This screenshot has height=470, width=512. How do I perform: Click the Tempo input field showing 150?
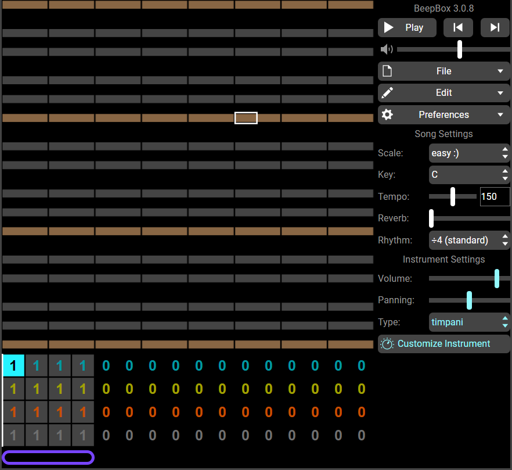coord(495,196)
